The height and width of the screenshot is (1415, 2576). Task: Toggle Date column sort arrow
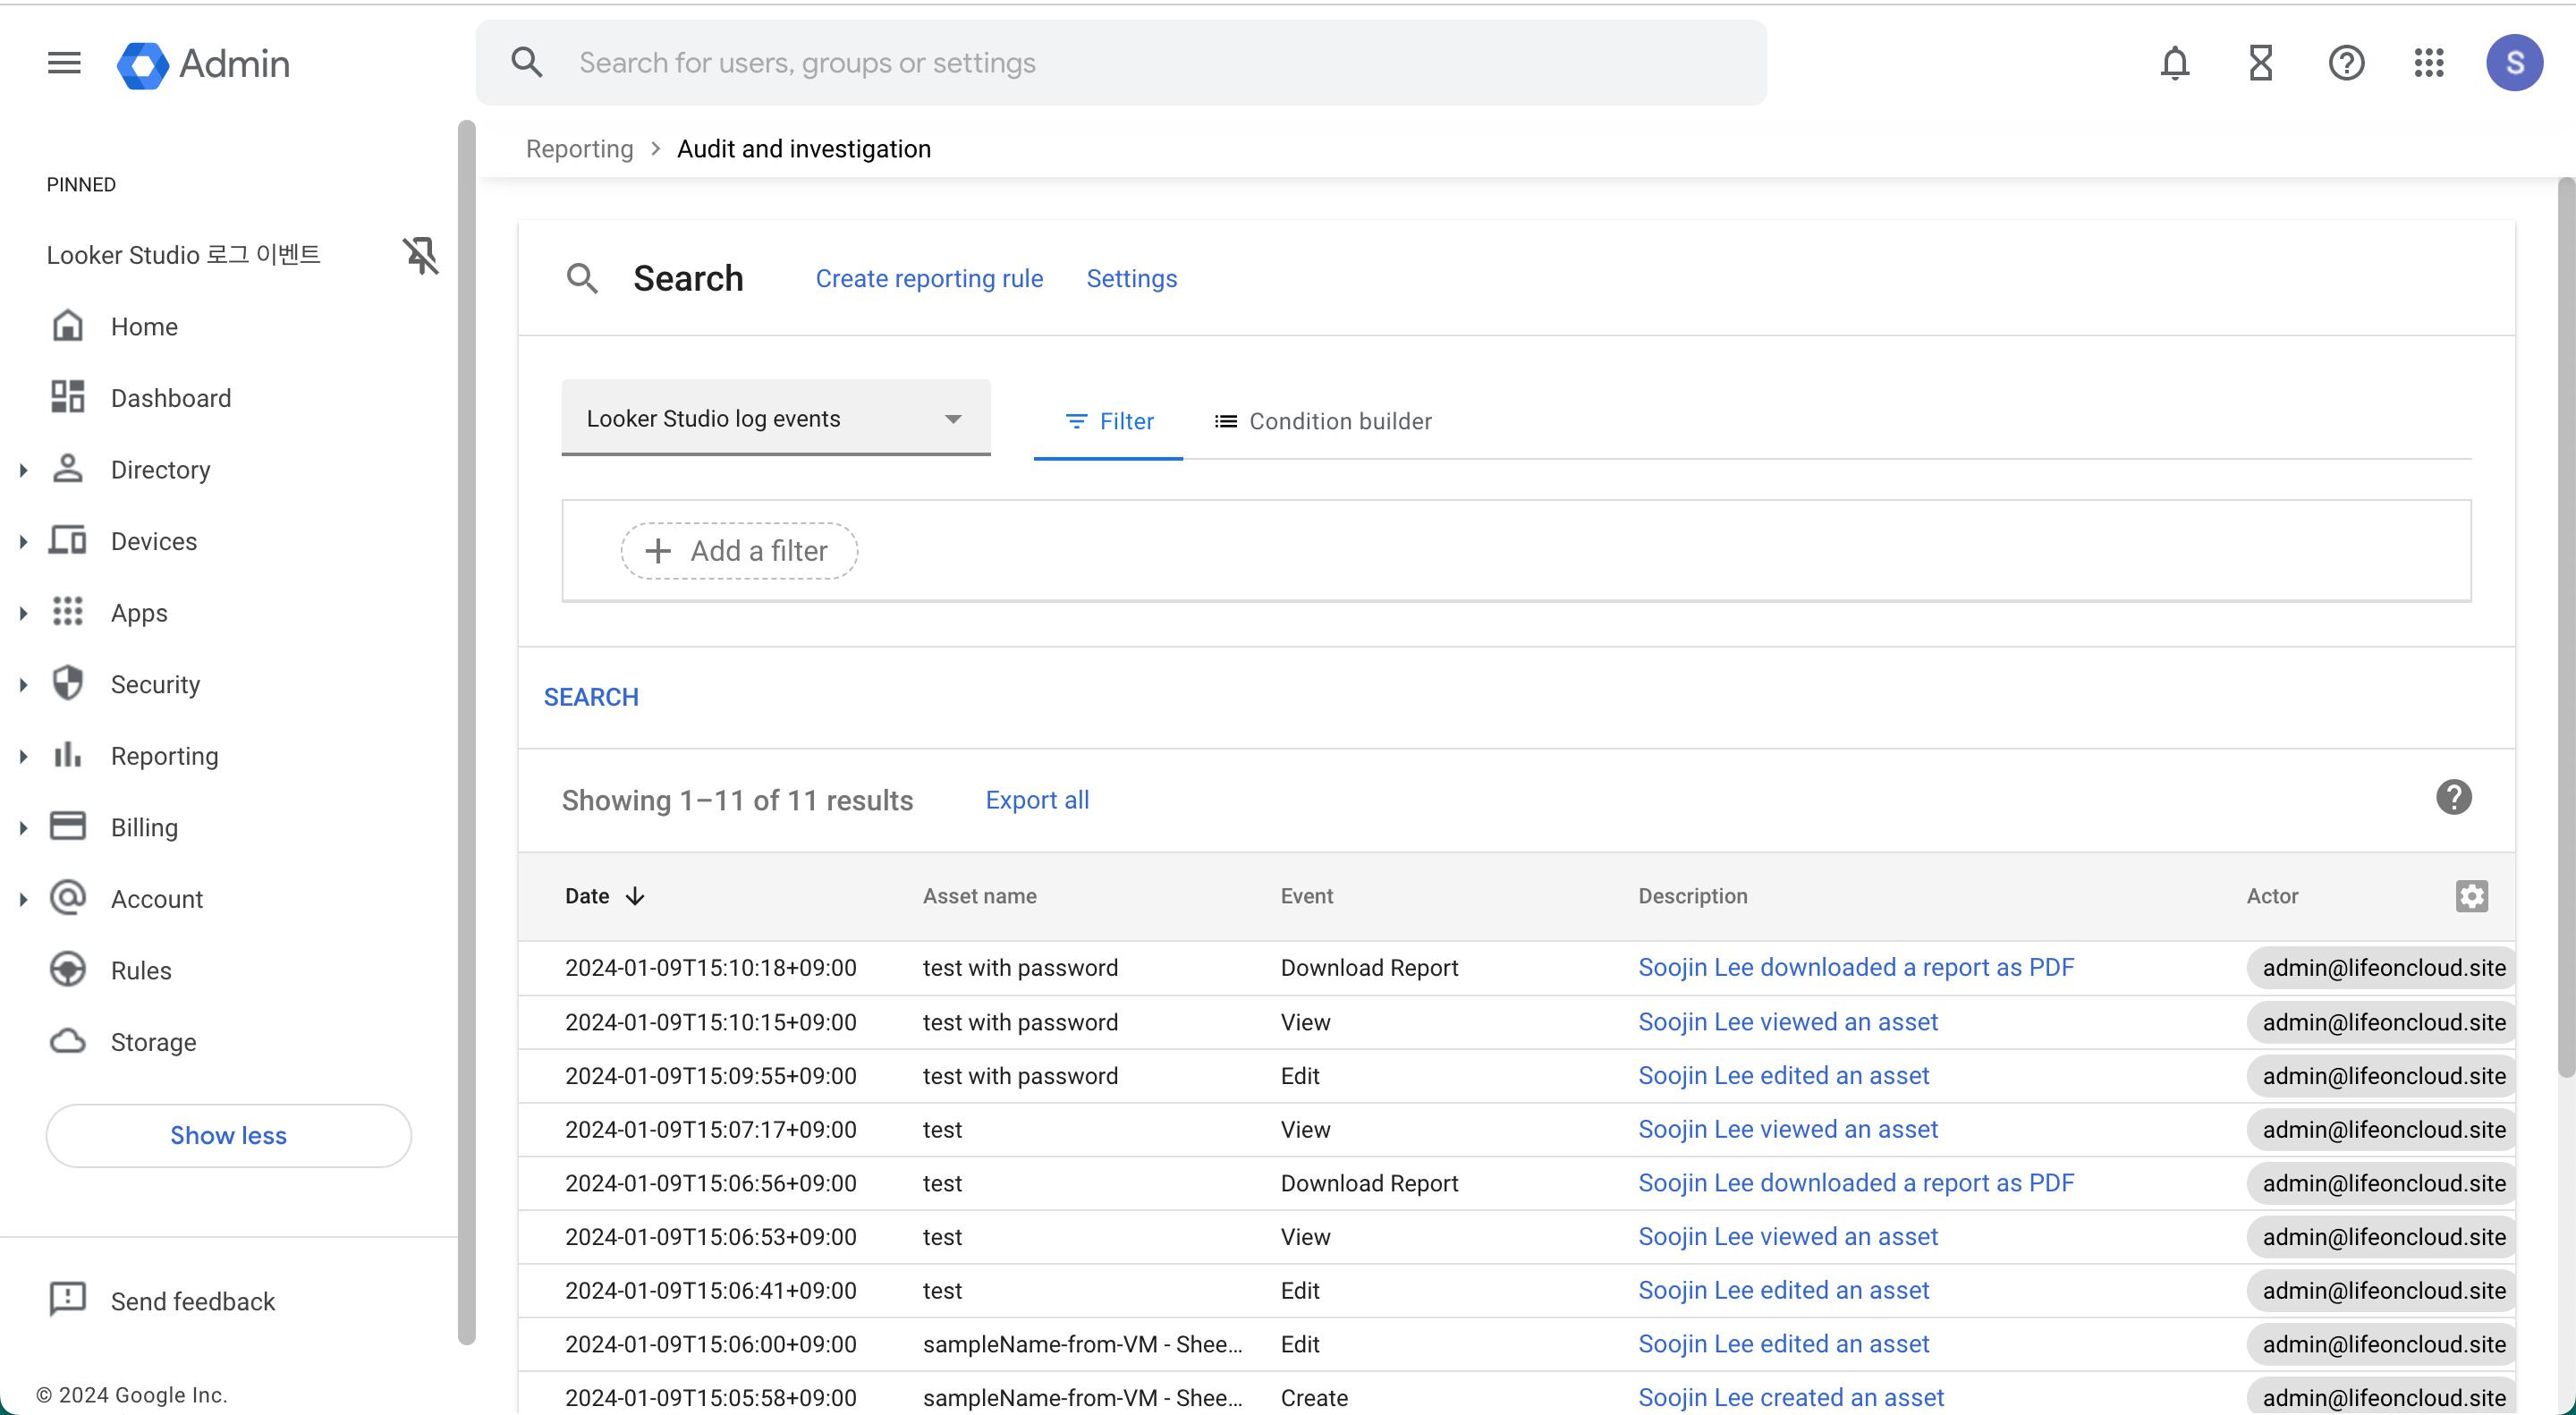[x=635, y=896]
